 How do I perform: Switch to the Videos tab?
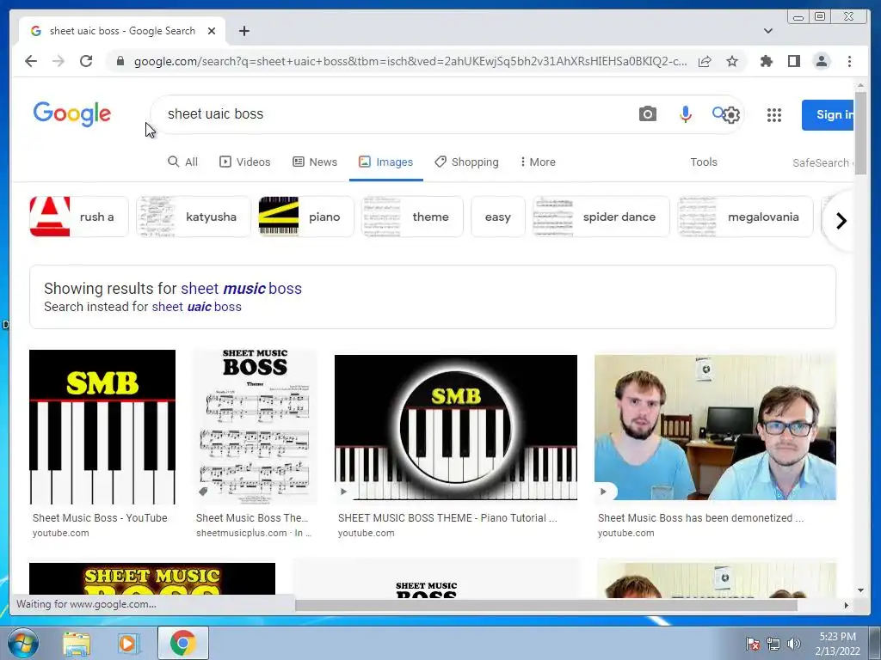tap(245, 162)
